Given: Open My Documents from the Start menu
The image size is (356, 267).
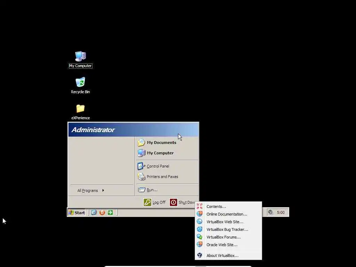Looking at the screenshot, I should tap(157, 143).
